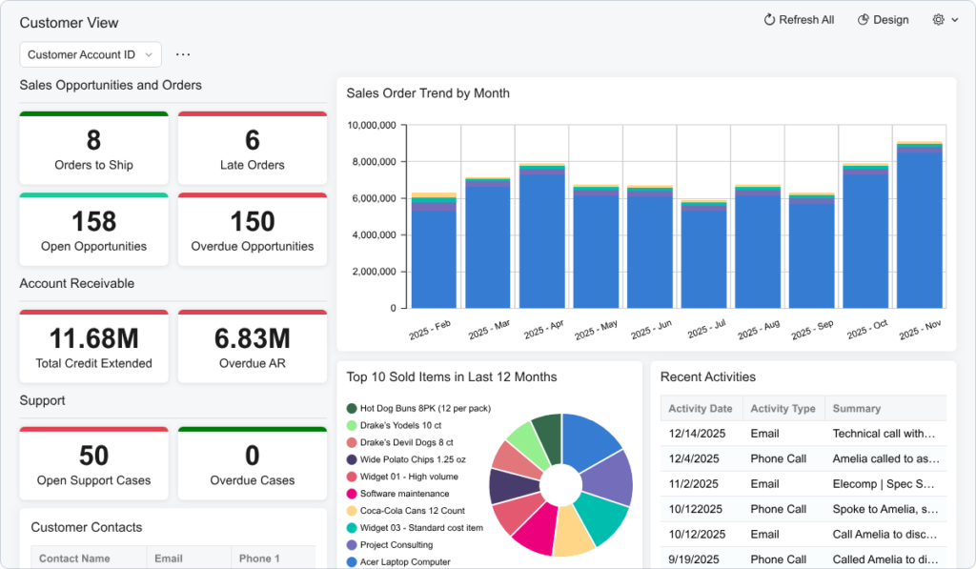
Task: Open the Customer Account ID dropdown
Action: click(90, 54)
